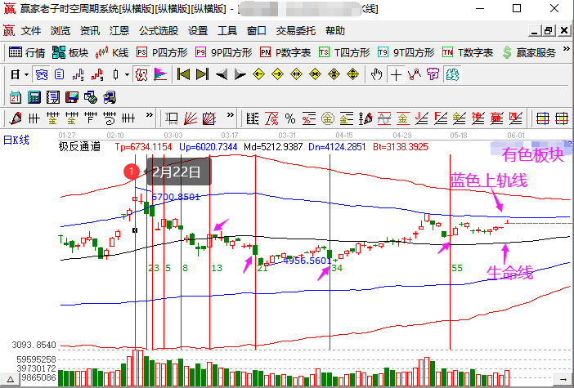
Task: Click the computer terminal icon
Action: (110, 97)
